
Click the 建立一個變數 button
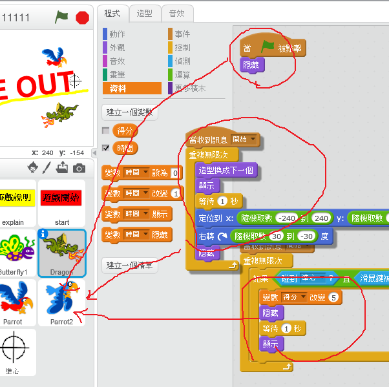[131, 112]
